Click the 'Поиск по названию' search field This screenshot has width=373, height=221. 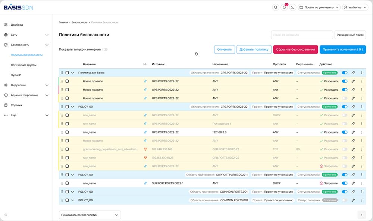coord(302,35)
